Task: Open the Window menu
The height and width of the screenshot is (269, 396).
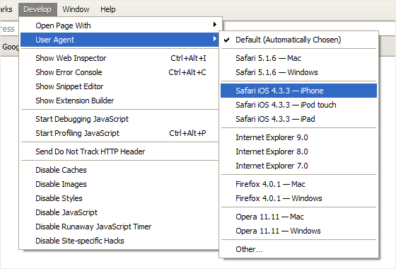Action: [x=76, y=10]
